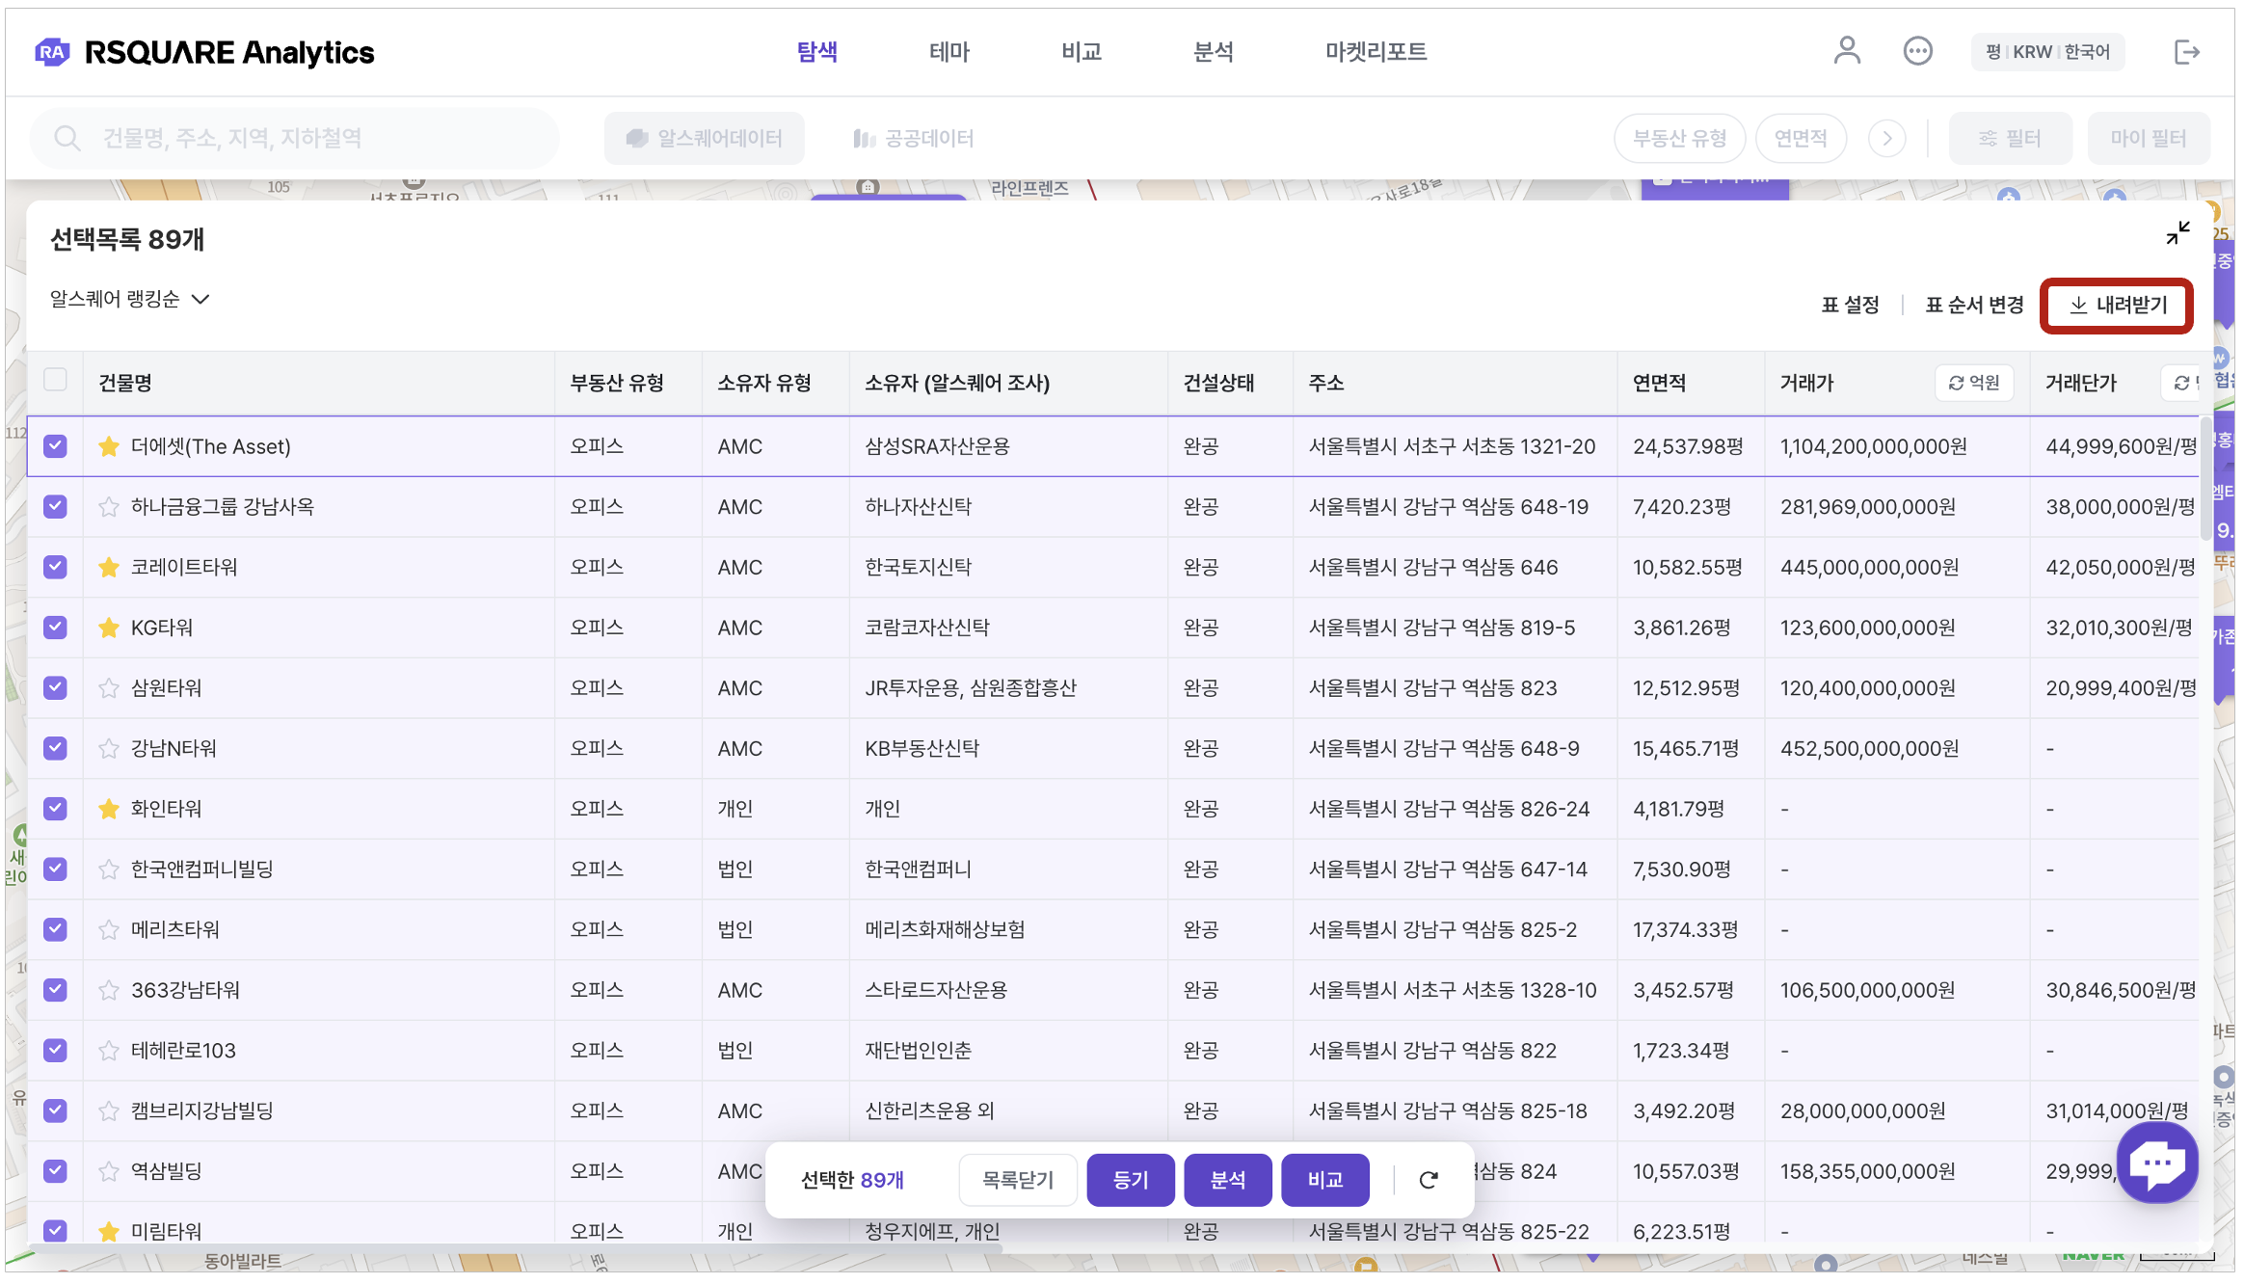The height and width of the screenshot is (1284, 2244).
Task: Toggle the select-all header checkbox
Action: point(55,381)
